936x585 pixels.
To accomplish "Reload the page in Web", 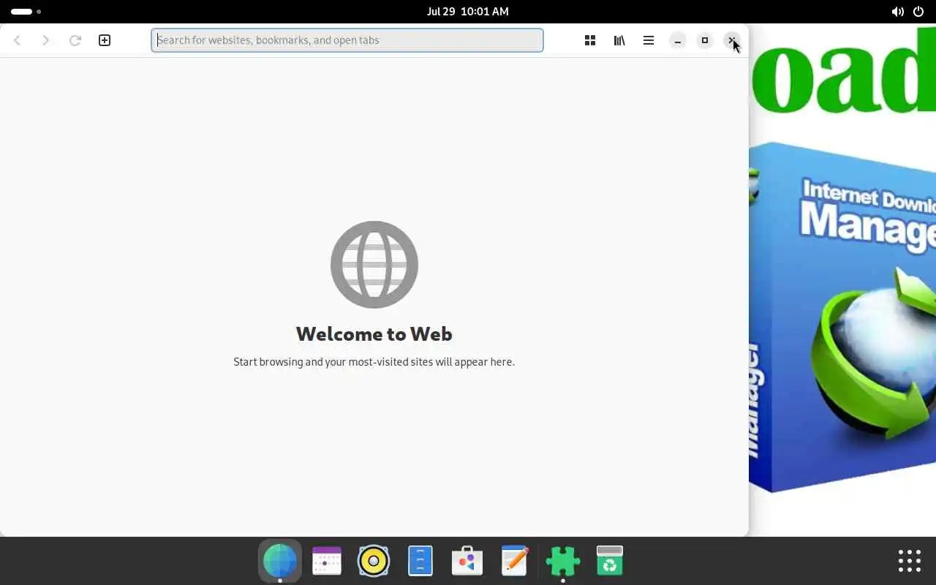I will (x=75, y=40).
